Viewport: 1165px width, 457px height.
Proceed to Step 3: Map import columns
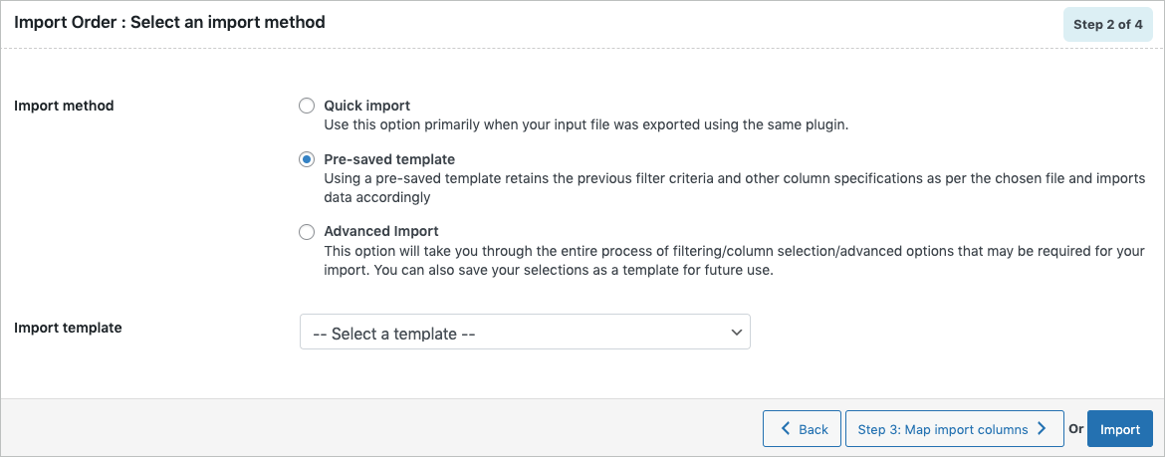[x=953, y=429]
